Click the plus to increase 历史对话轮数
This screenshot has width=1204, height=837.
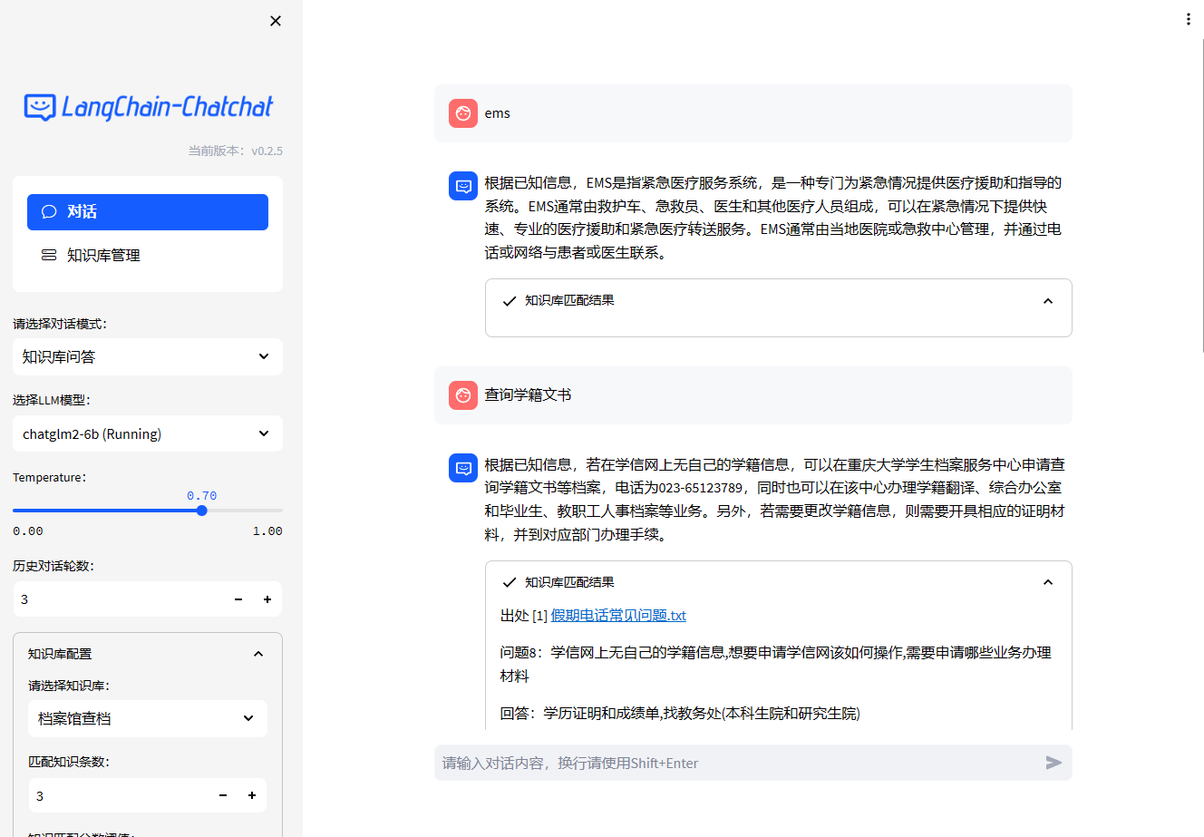(x=267, y=599)
